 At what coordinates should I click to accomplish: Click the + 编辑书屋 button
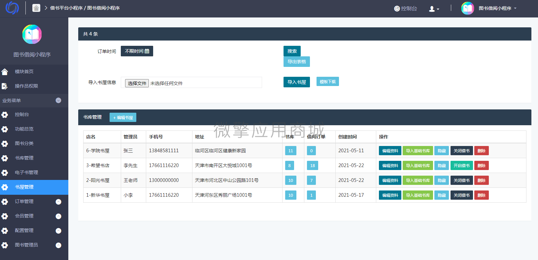click(x=123, y=117)
